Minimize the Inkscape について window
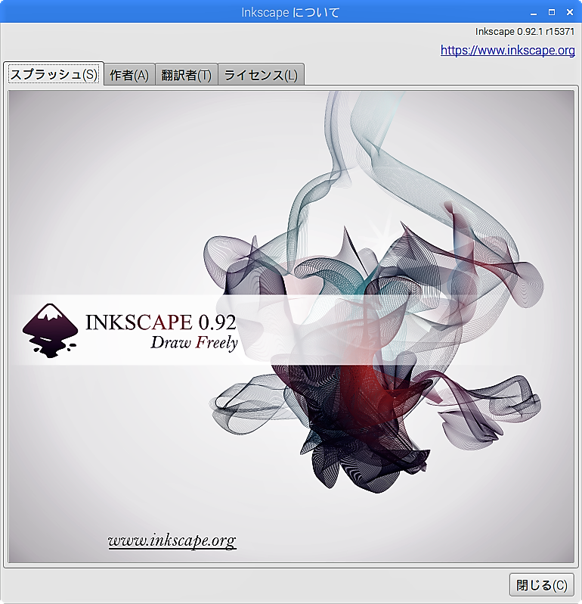The height and width of the screenshot is (604, 582). (534, 12)
